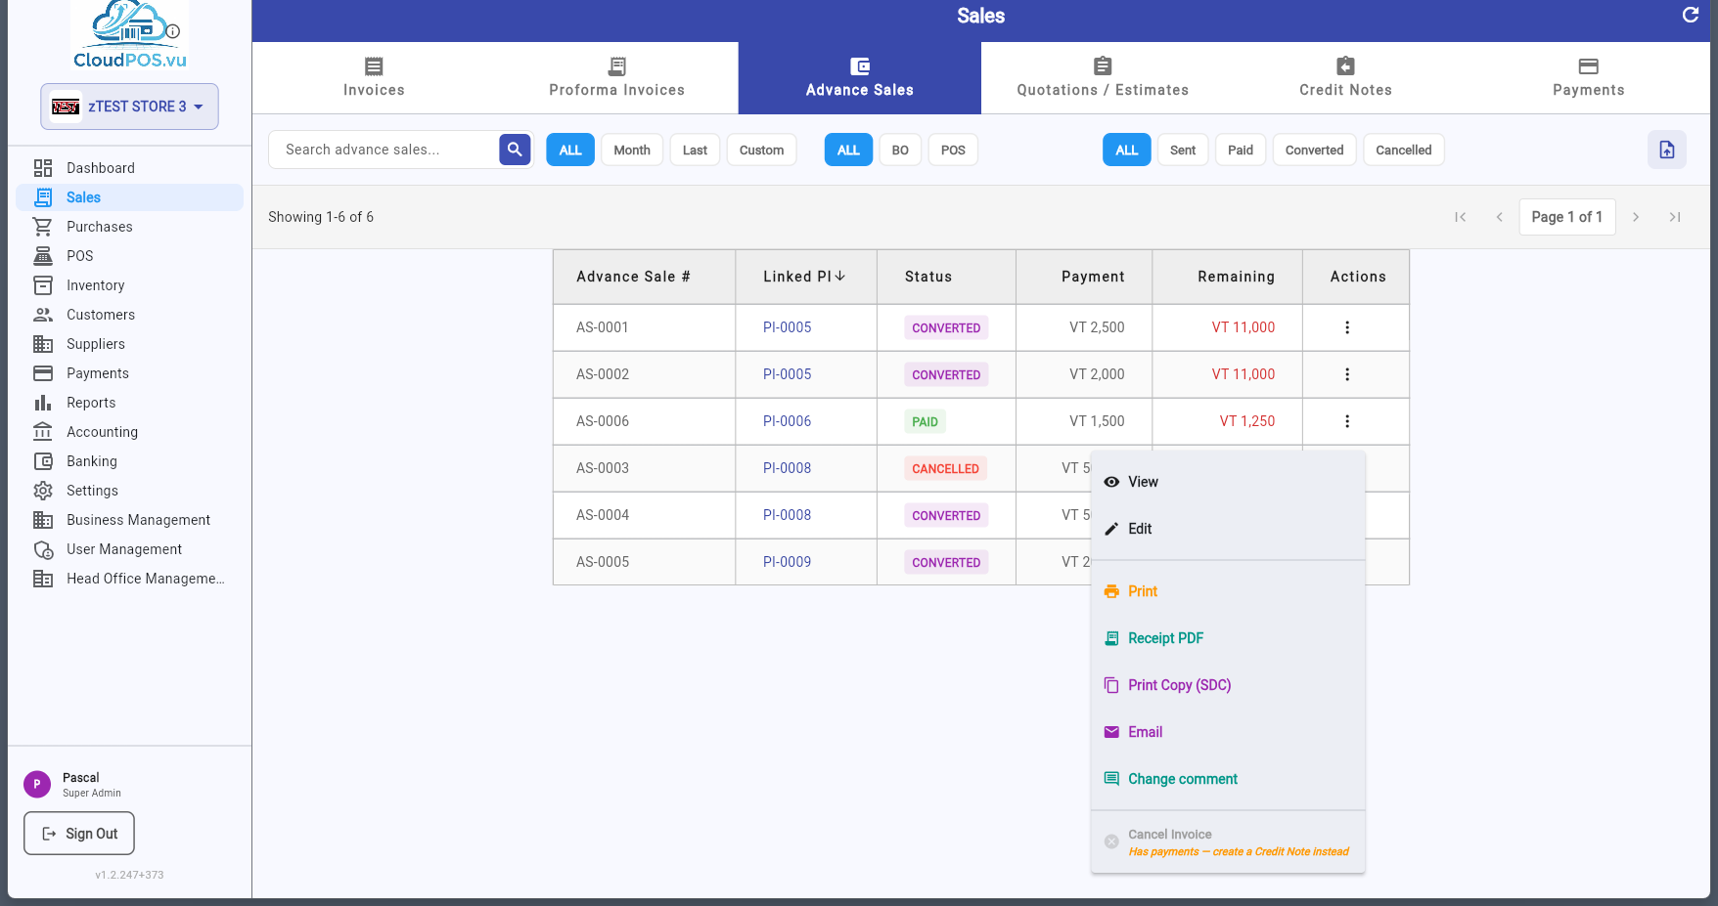Click the search advance sales field
This screenshot has height=906, width=1718.
(x=384, y=150)
